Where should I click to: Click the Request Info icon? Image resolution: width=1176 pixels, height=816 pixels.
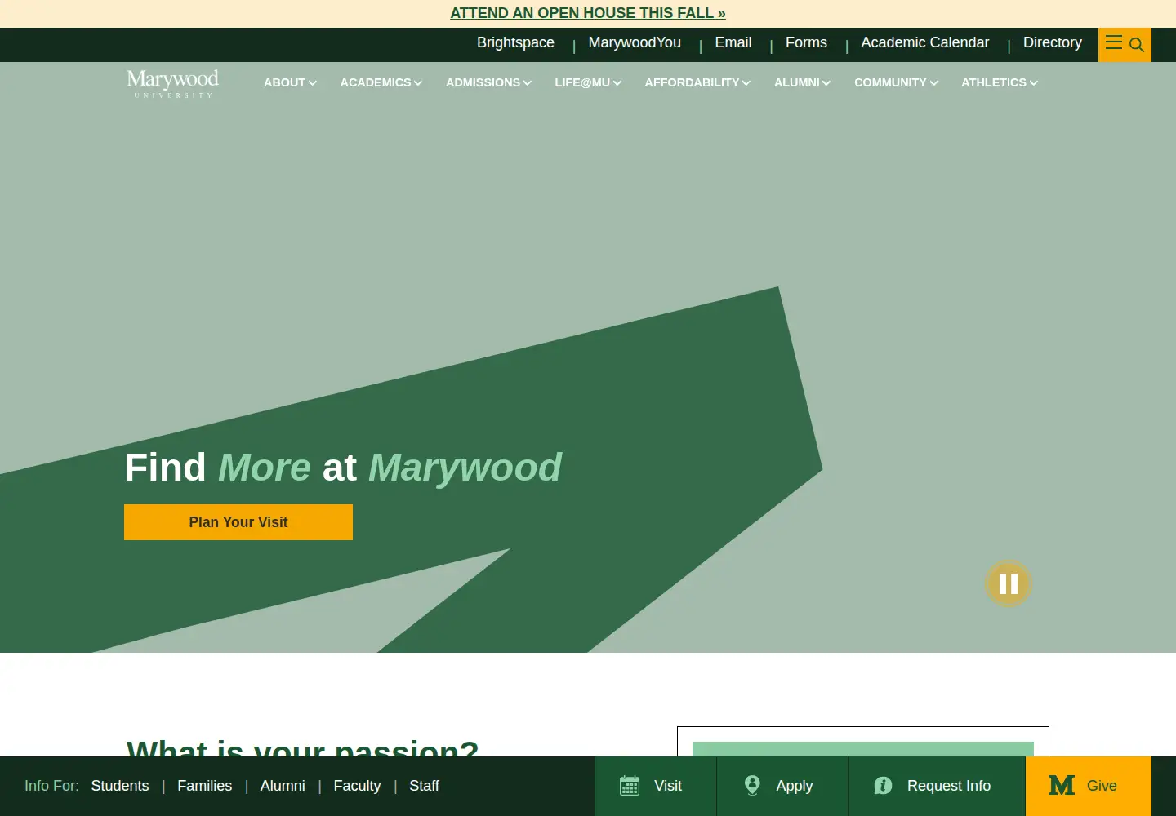883,786
